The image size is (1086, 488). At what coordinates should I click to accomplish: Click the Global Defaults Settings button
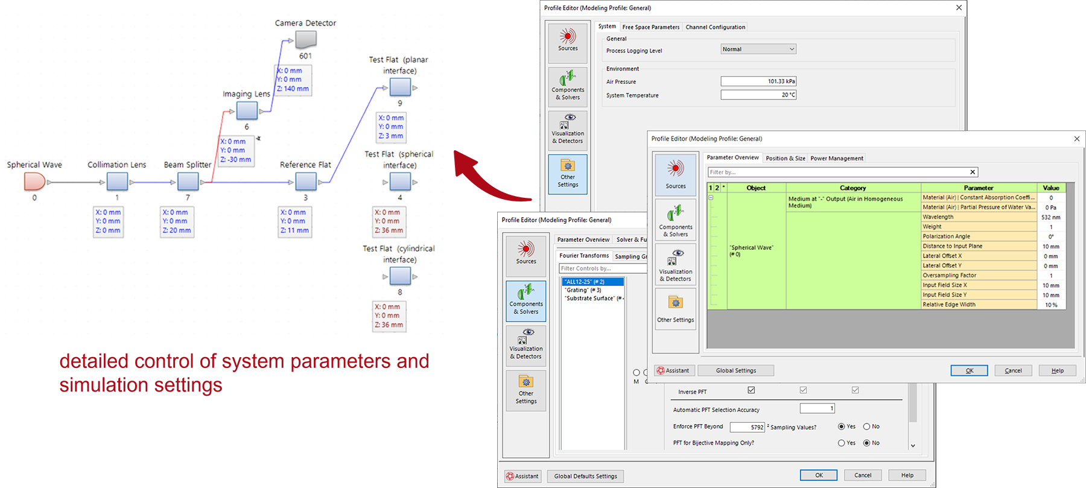585,476
